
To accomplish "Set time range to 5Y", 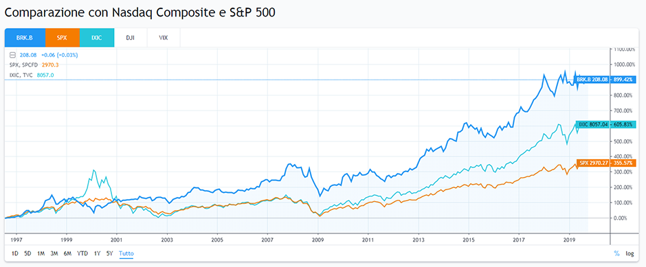I will click(109, 253).
